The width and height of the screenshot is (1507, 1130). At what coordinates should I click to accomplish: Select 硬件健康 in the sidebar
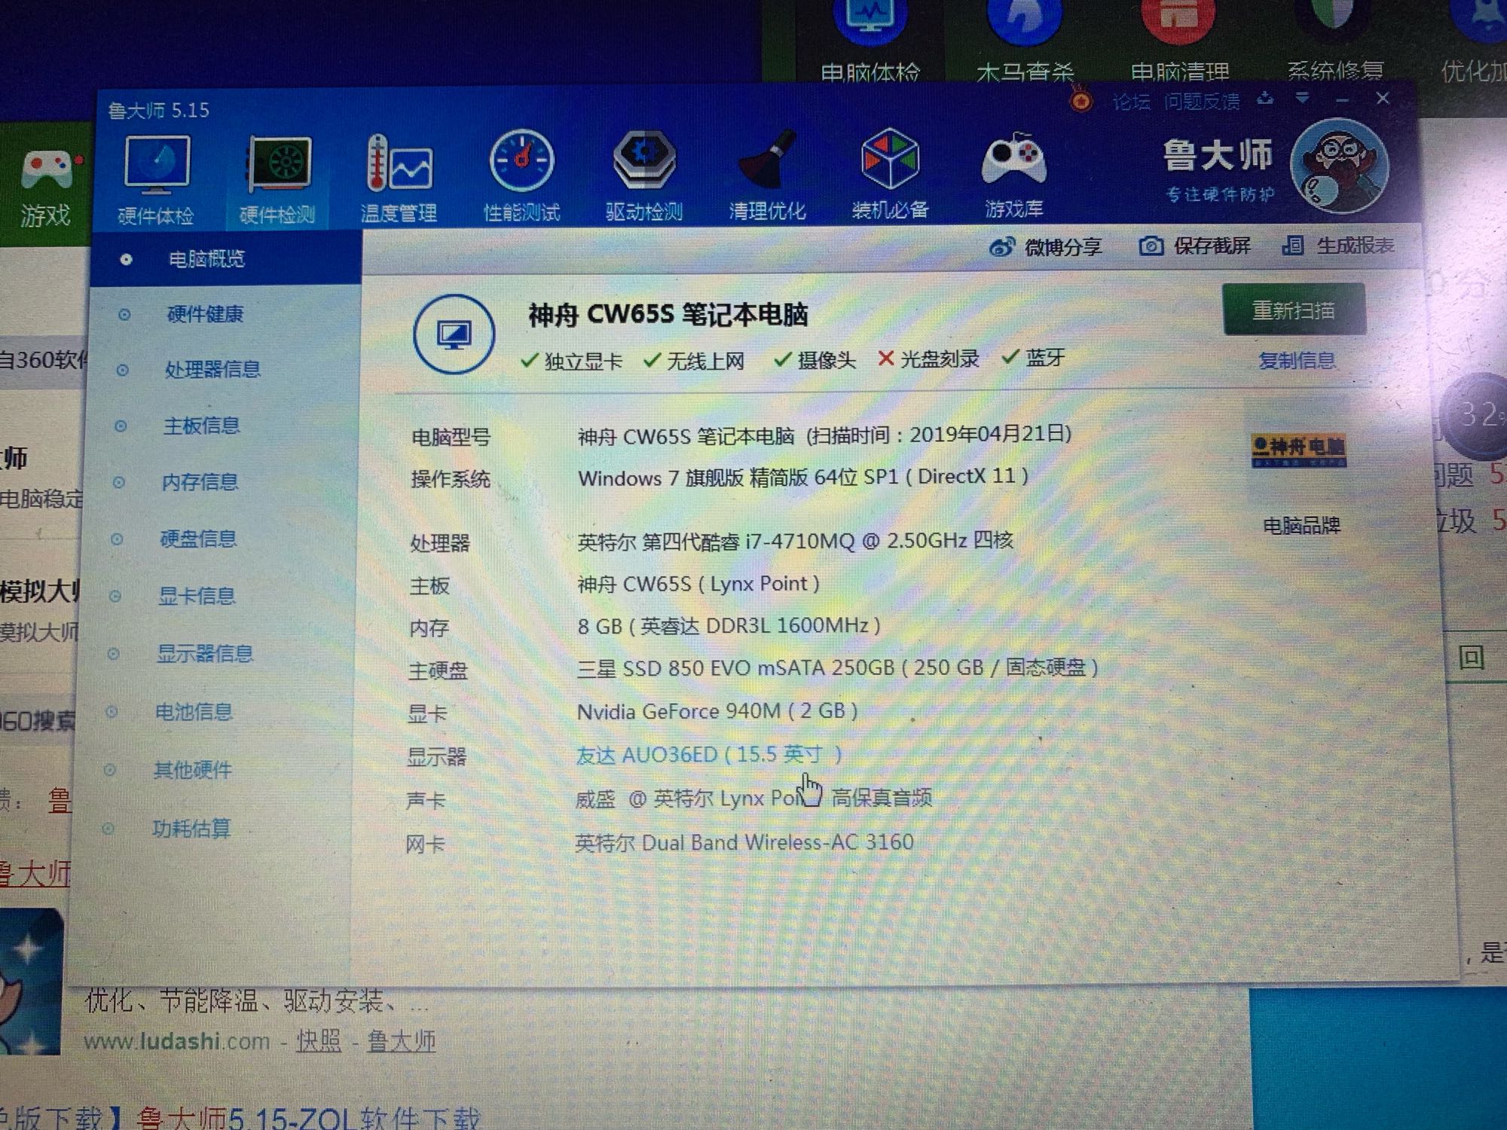[205, 314]
